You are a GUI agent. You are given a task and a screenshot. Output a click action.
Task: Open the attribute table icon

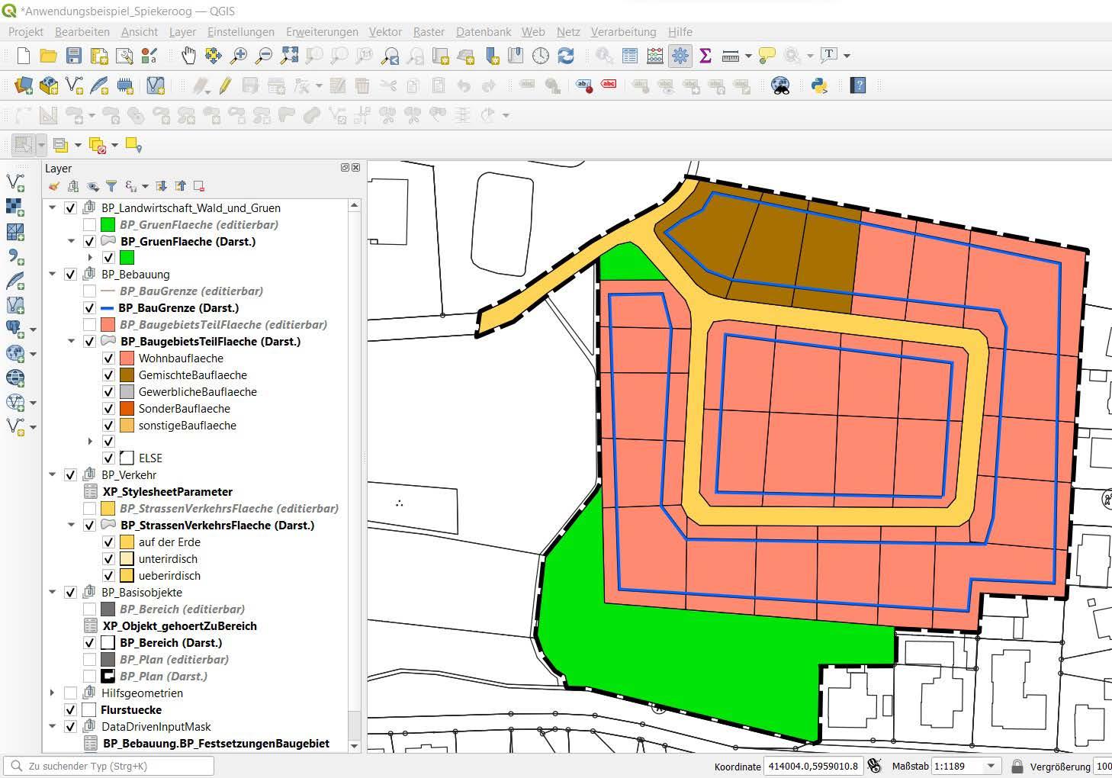[630, 56]
